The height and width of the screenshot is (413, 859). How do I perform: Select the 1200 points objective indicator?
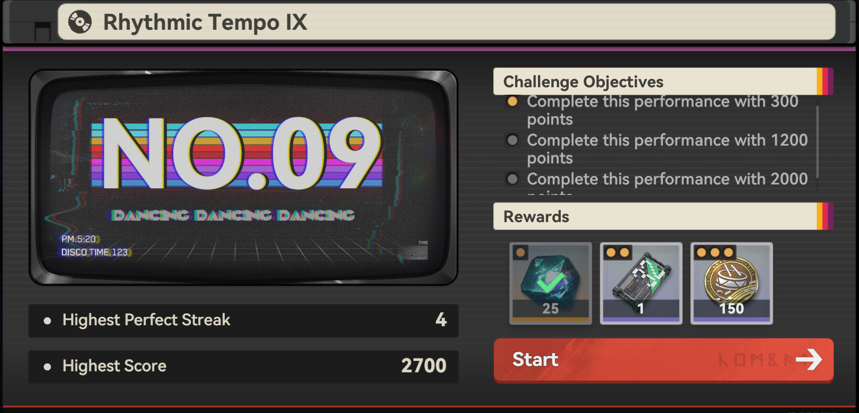coord(512,140)
